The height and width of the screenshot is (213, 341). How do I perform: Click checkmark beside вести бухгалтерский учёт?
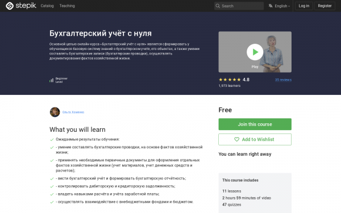point(52,179)
